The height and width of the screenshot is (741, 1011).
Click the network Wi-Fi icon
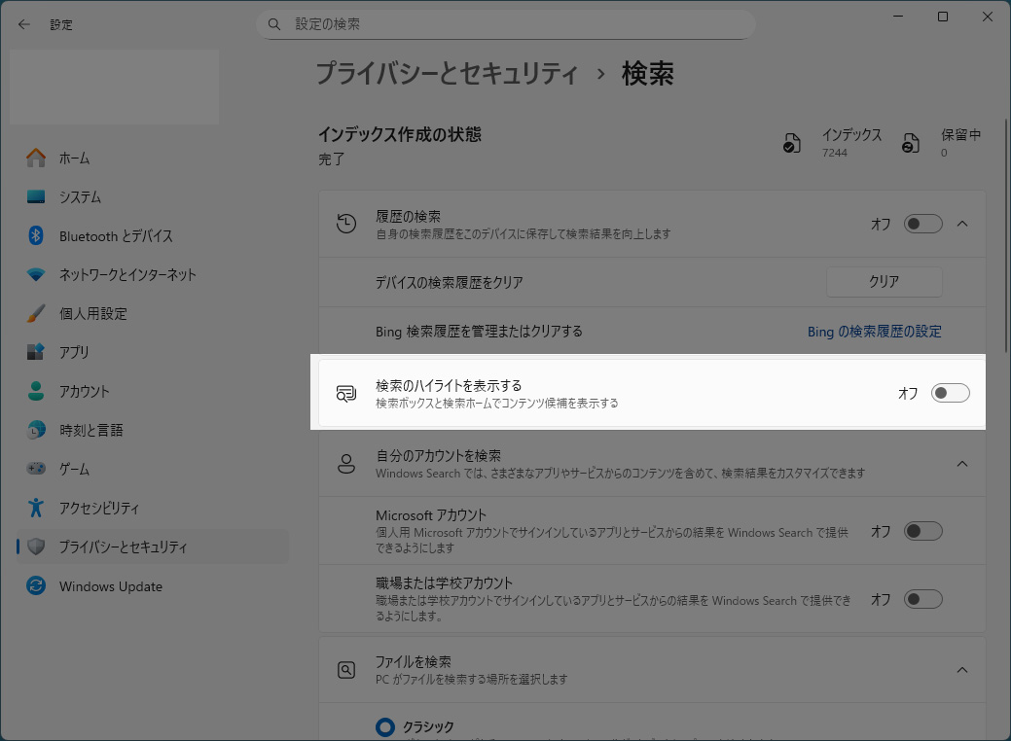pyautogui.click(x=36, y=274)
